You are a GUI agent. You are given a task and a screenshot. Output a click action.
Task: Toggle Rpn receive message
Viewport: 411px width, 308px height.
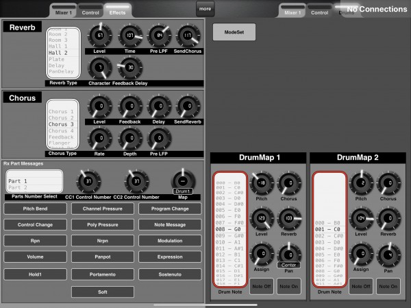(35, 241)
